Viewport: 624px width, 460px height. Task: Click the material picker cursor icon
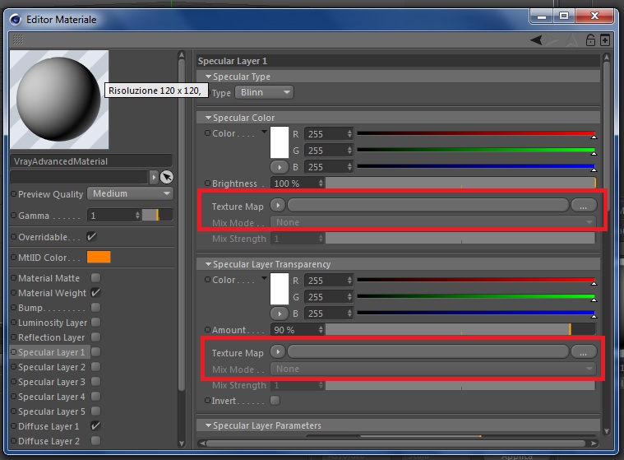[x=166, y=177]
